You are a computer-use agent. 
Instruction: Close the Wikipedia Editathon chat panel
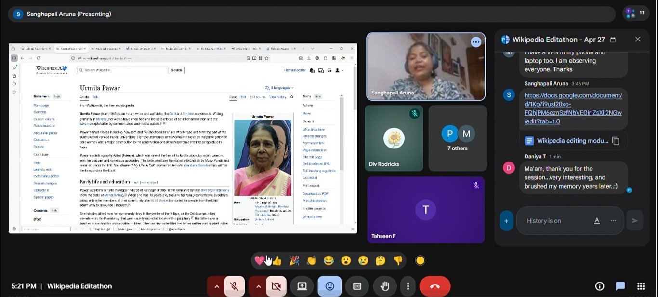coord(638,40)
